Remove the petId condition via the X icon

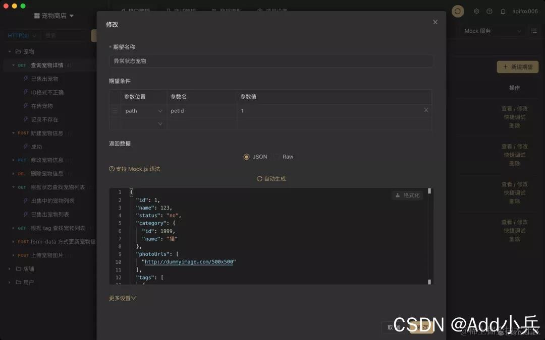(425, 110)
